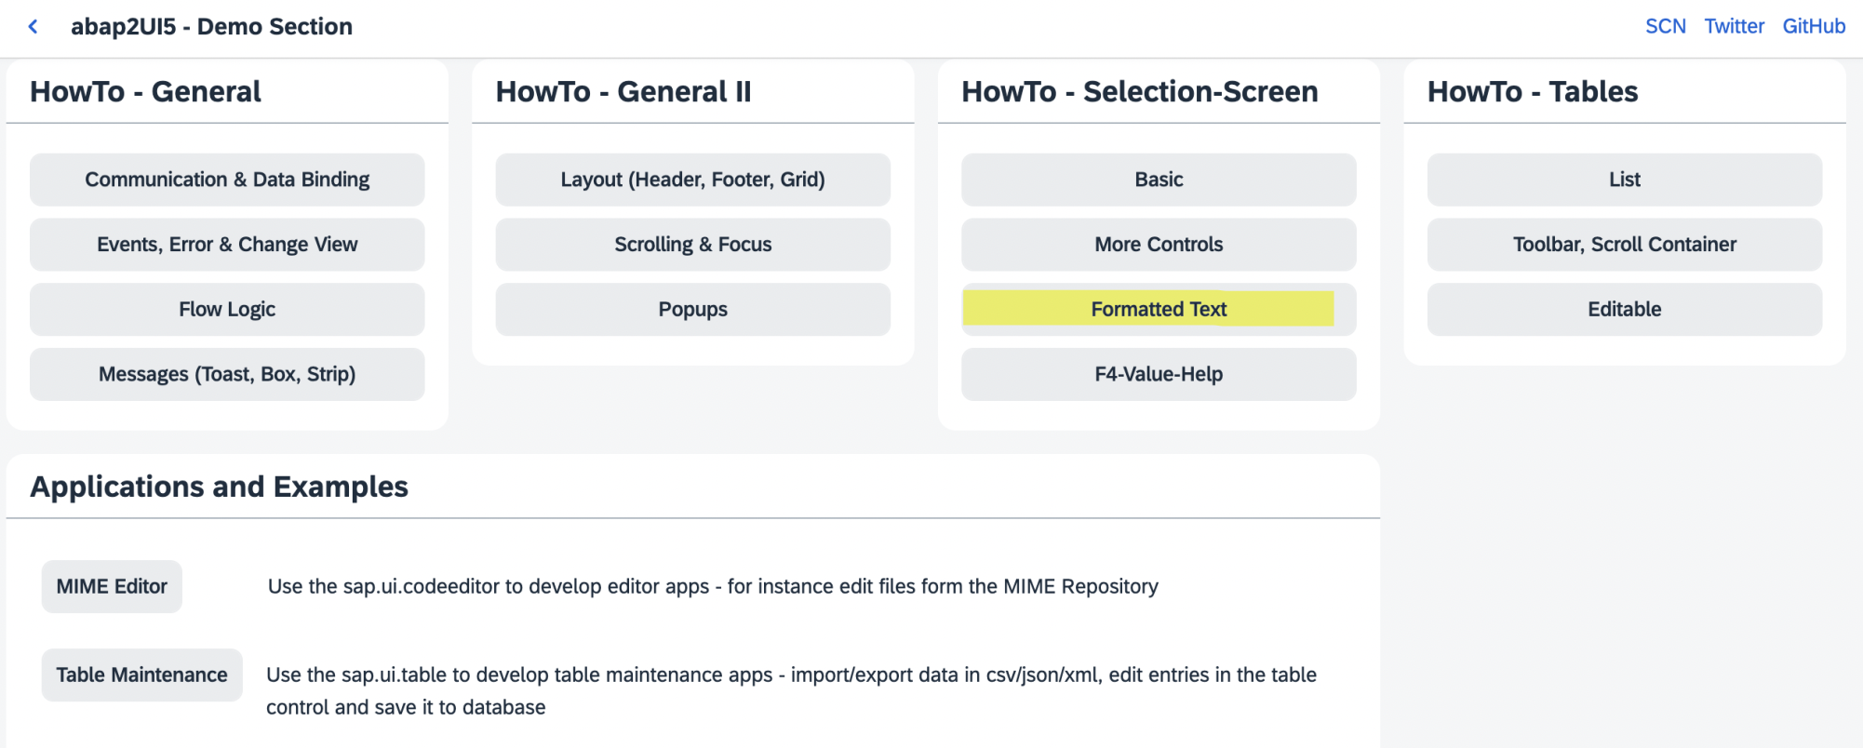Open the Basic selection-screen demo

[1159, 179]
